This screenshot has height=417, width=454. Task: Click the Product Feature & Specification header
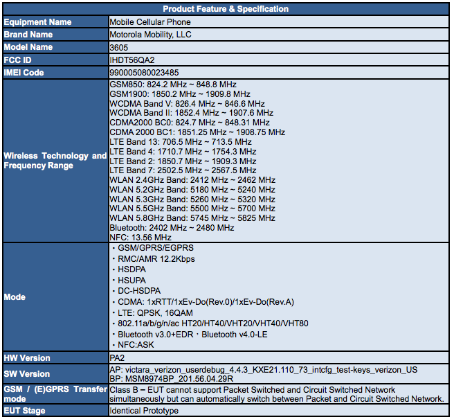coord(226,9)
